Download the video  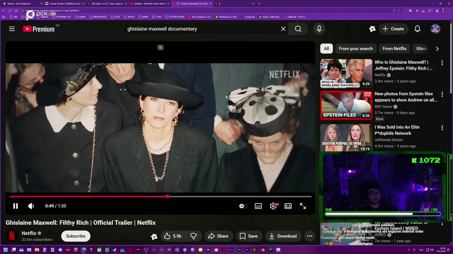tap(282, 236)
